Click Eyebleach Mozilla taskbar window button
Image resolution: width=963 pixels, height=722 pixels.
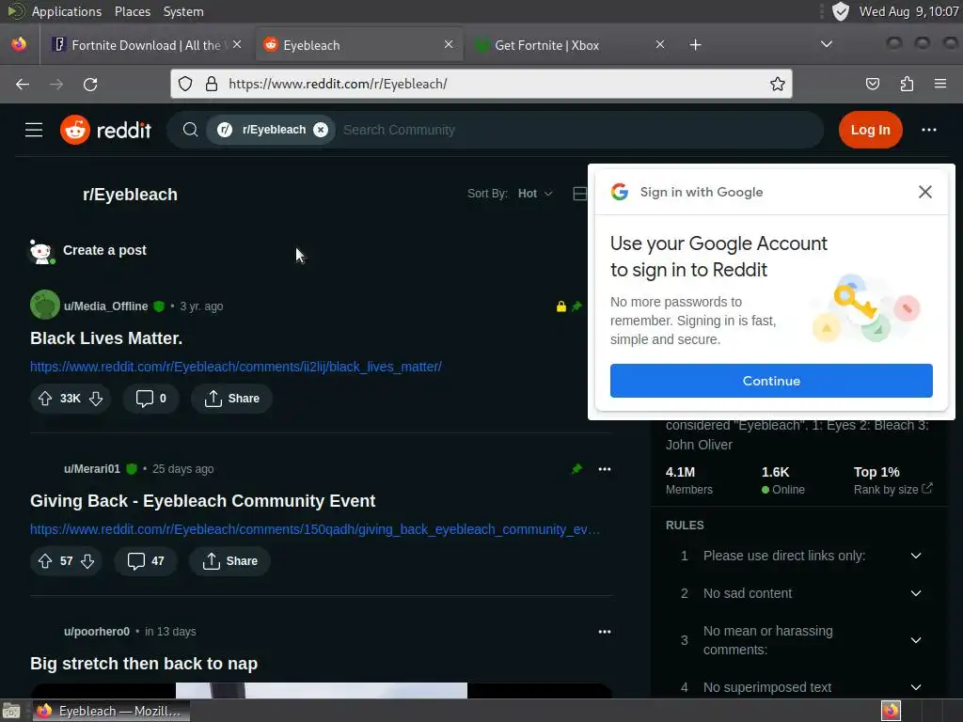click(111, 711)
